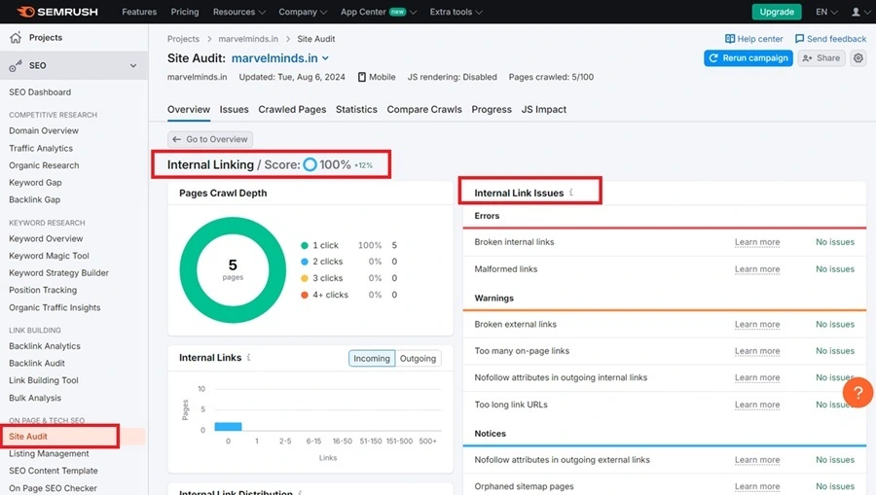Click the Send feedback chat icon
Viewport: 876px width, 495px height.
coord(799,39)
